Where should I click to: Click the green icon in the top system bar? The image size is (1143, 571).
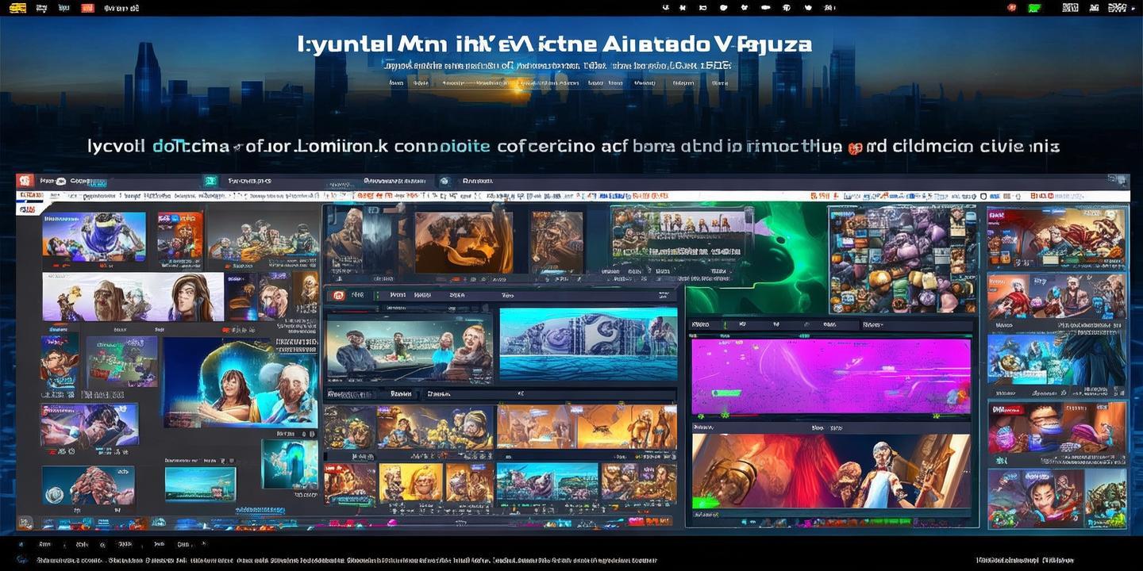coord(1034,7)
